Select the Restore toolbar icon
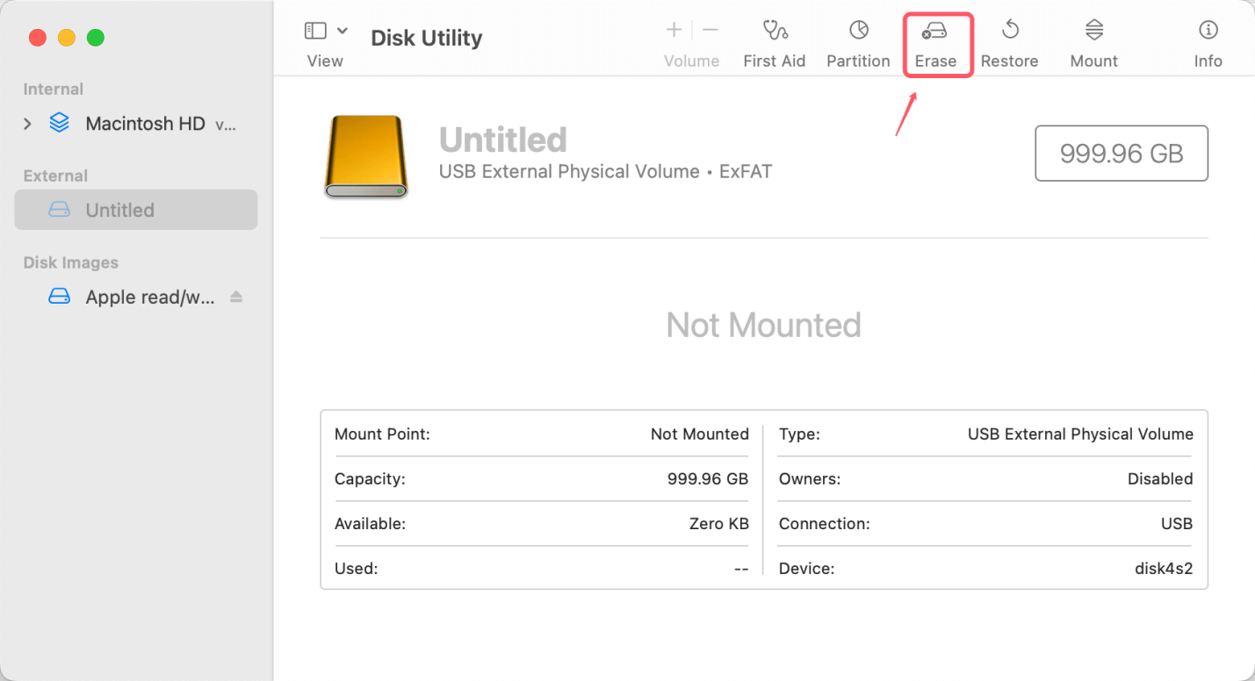 point(1009,39)
